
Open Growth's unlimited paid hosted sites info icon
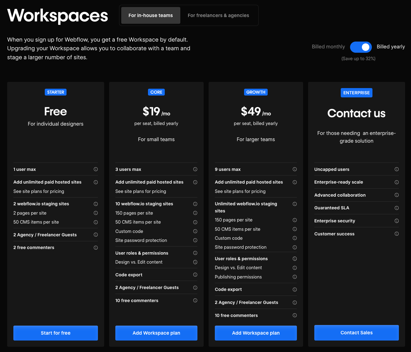pos(295,182)
